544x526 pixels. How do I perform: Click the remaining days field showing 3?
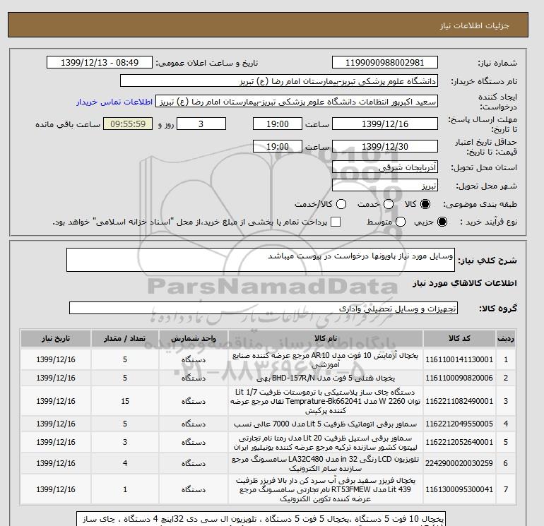coord(201,124)
